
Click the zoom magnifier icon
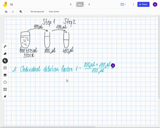[x=21, y=12]
